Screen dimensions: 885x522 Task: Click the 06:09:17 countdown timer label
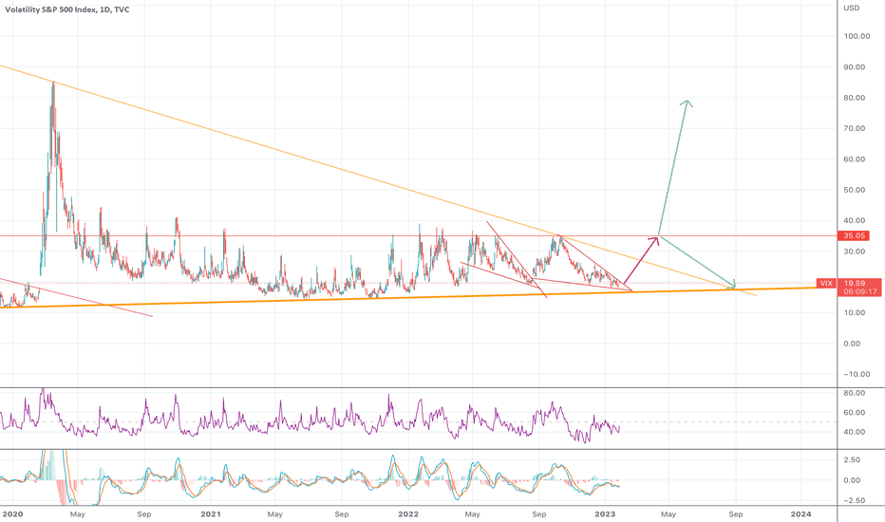pyautogui.click(x=860, y=291)
